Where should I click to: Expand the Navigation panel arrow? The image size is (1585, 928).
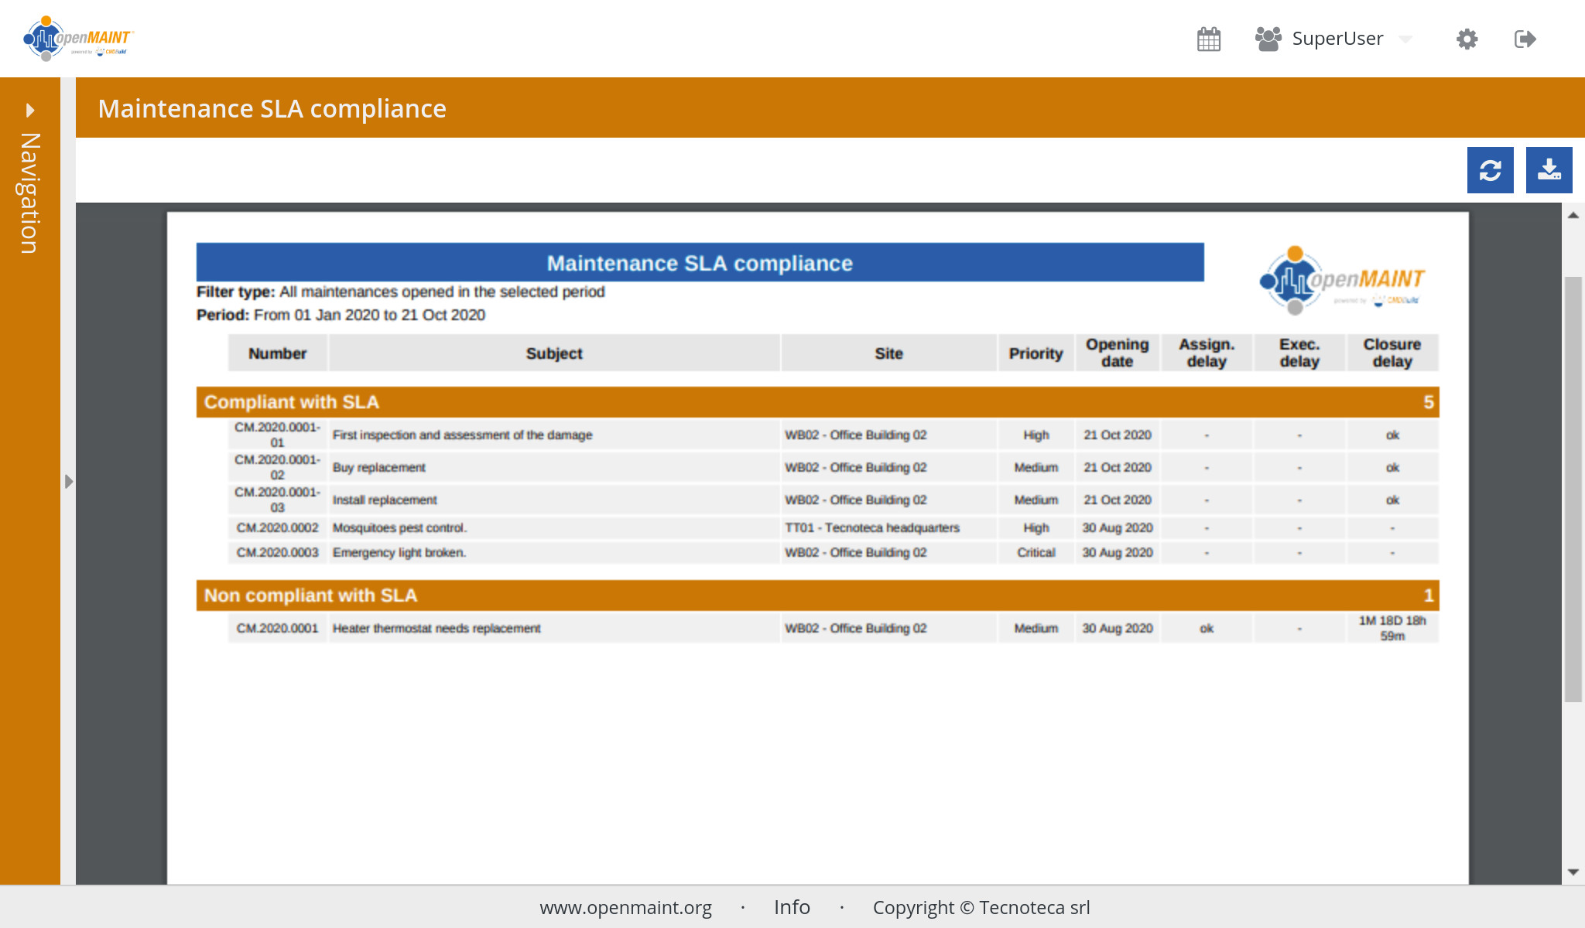pyautogui.click(x=30, y=110)
